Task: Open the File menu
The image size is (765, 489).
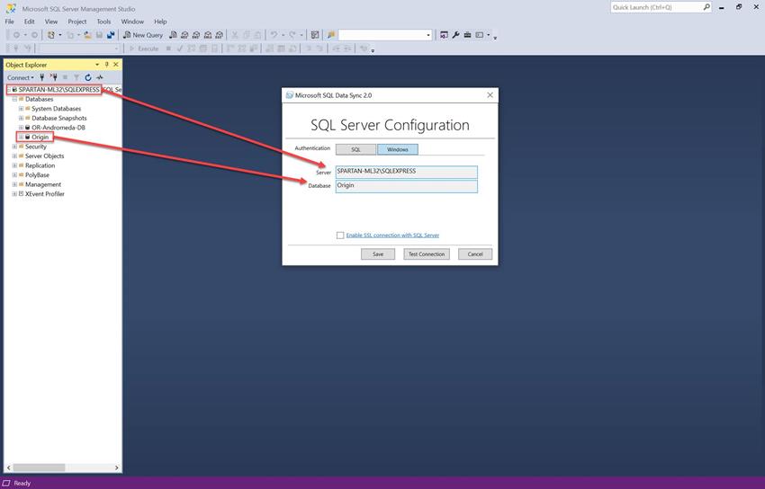Action: [9, 22]
